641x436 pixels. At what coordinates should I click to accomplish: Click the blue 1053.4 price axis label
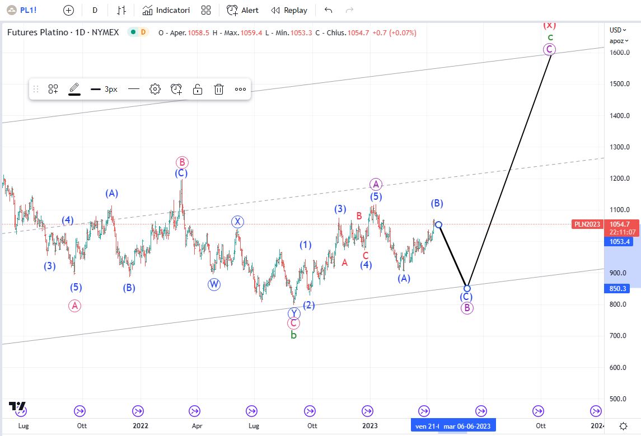coord(619,241)
